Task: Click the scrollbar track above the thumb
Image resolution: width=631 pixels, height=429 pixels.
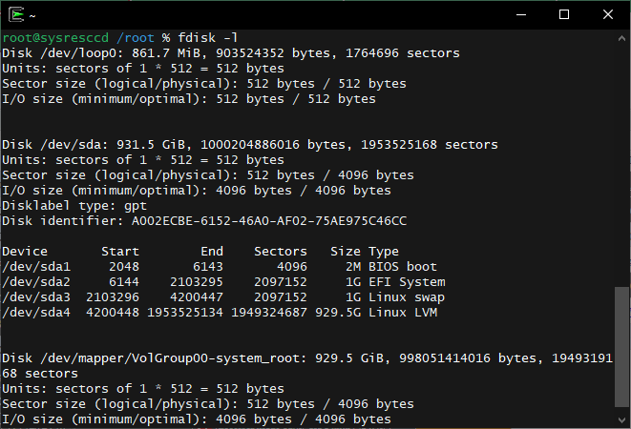Action: click(x=621, y=166)
